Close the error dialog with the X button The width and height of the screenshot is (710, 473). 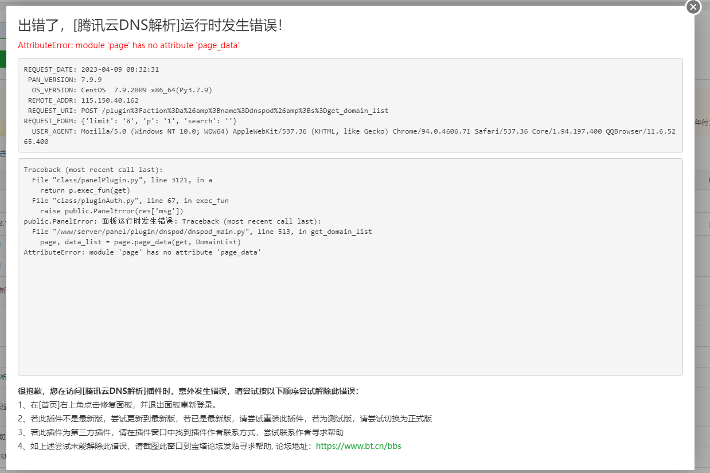[x=693, y=7]
